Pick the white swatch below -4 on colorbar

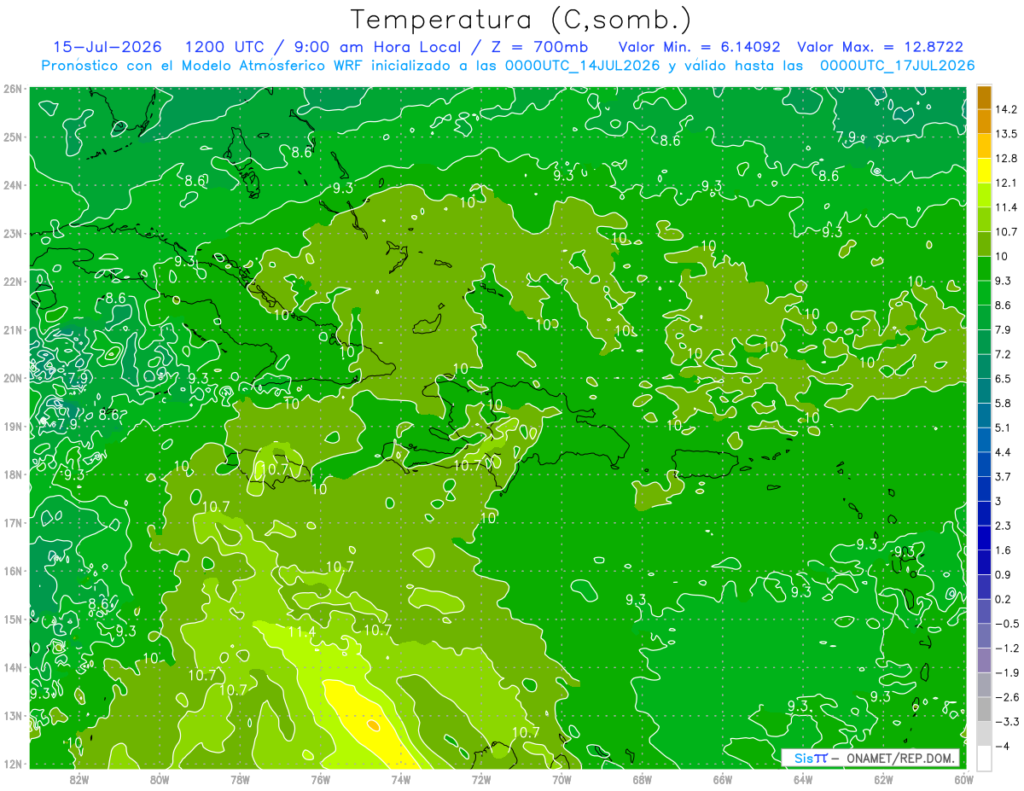pos(984,759)
